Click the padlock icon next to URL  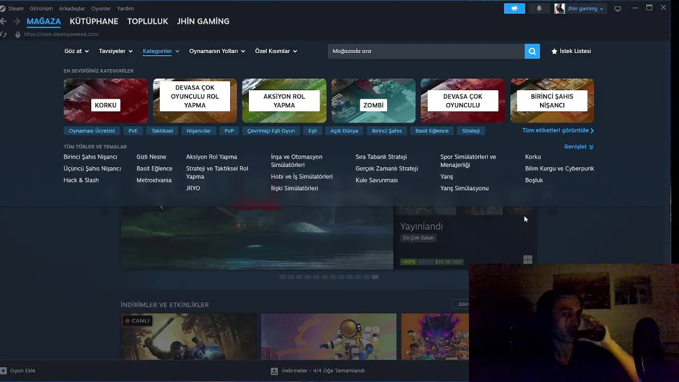tap(18, 34)
